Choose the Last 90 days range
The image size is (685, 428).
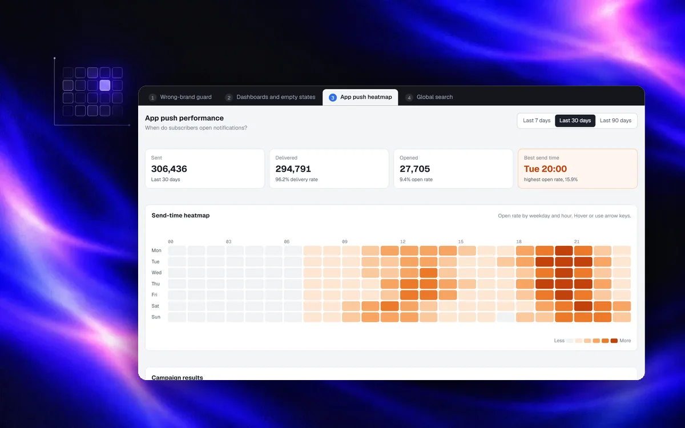[x=615, y=120]
